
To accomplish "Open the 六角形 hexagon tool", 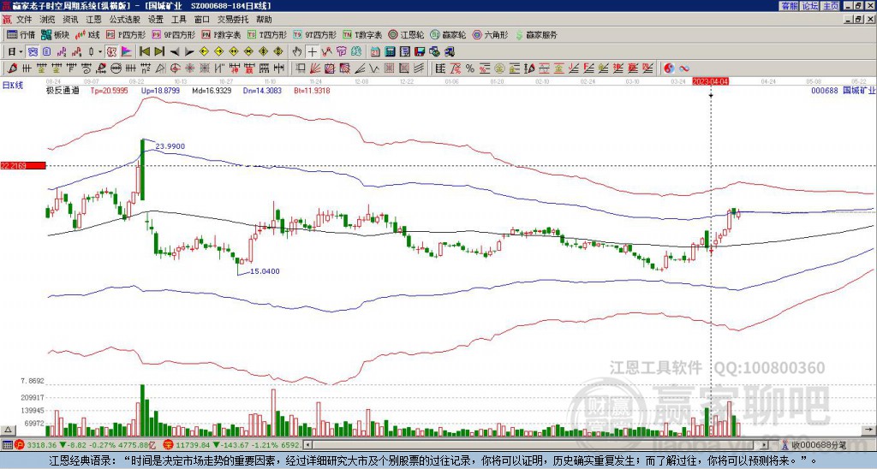I will pyautogui.click(x=490, y=34).
